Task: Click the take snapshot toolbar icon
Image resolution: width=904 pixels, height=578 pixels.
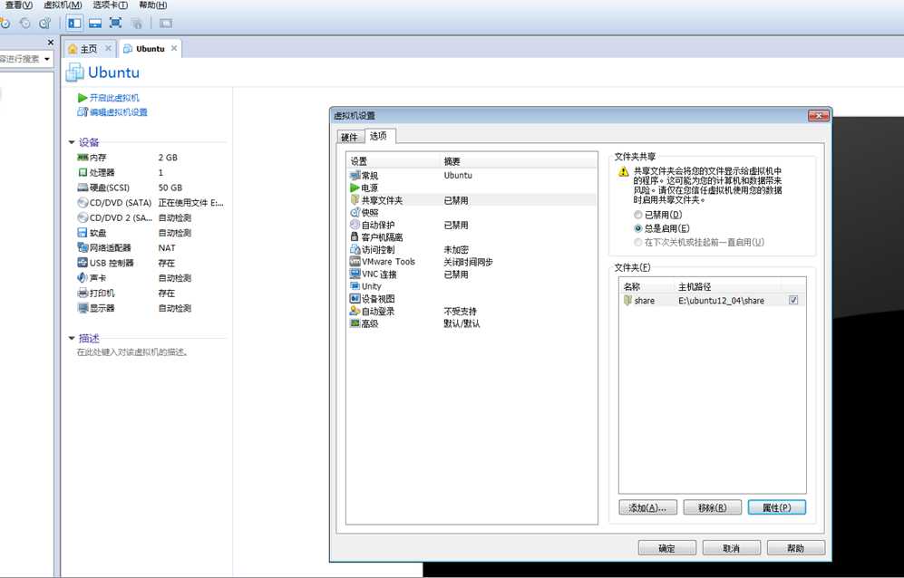Action: [5, 23]
